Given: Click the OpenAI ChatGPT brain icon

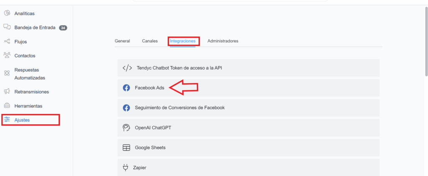Looking at the screenshot, I should [126, 128].
